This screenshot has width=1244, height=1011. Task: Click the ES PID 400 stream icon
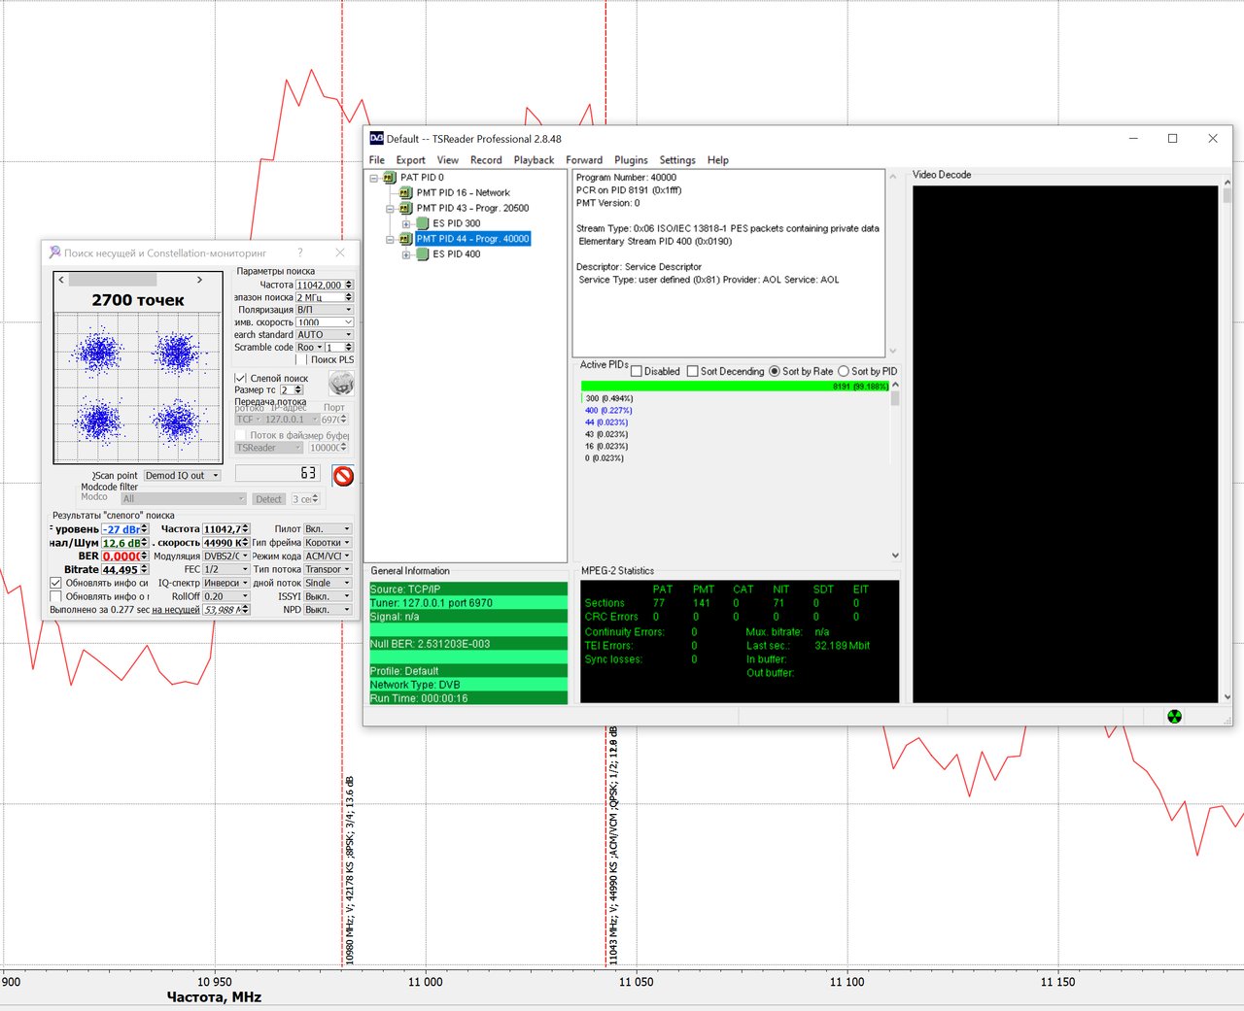(x=423, y=254)
